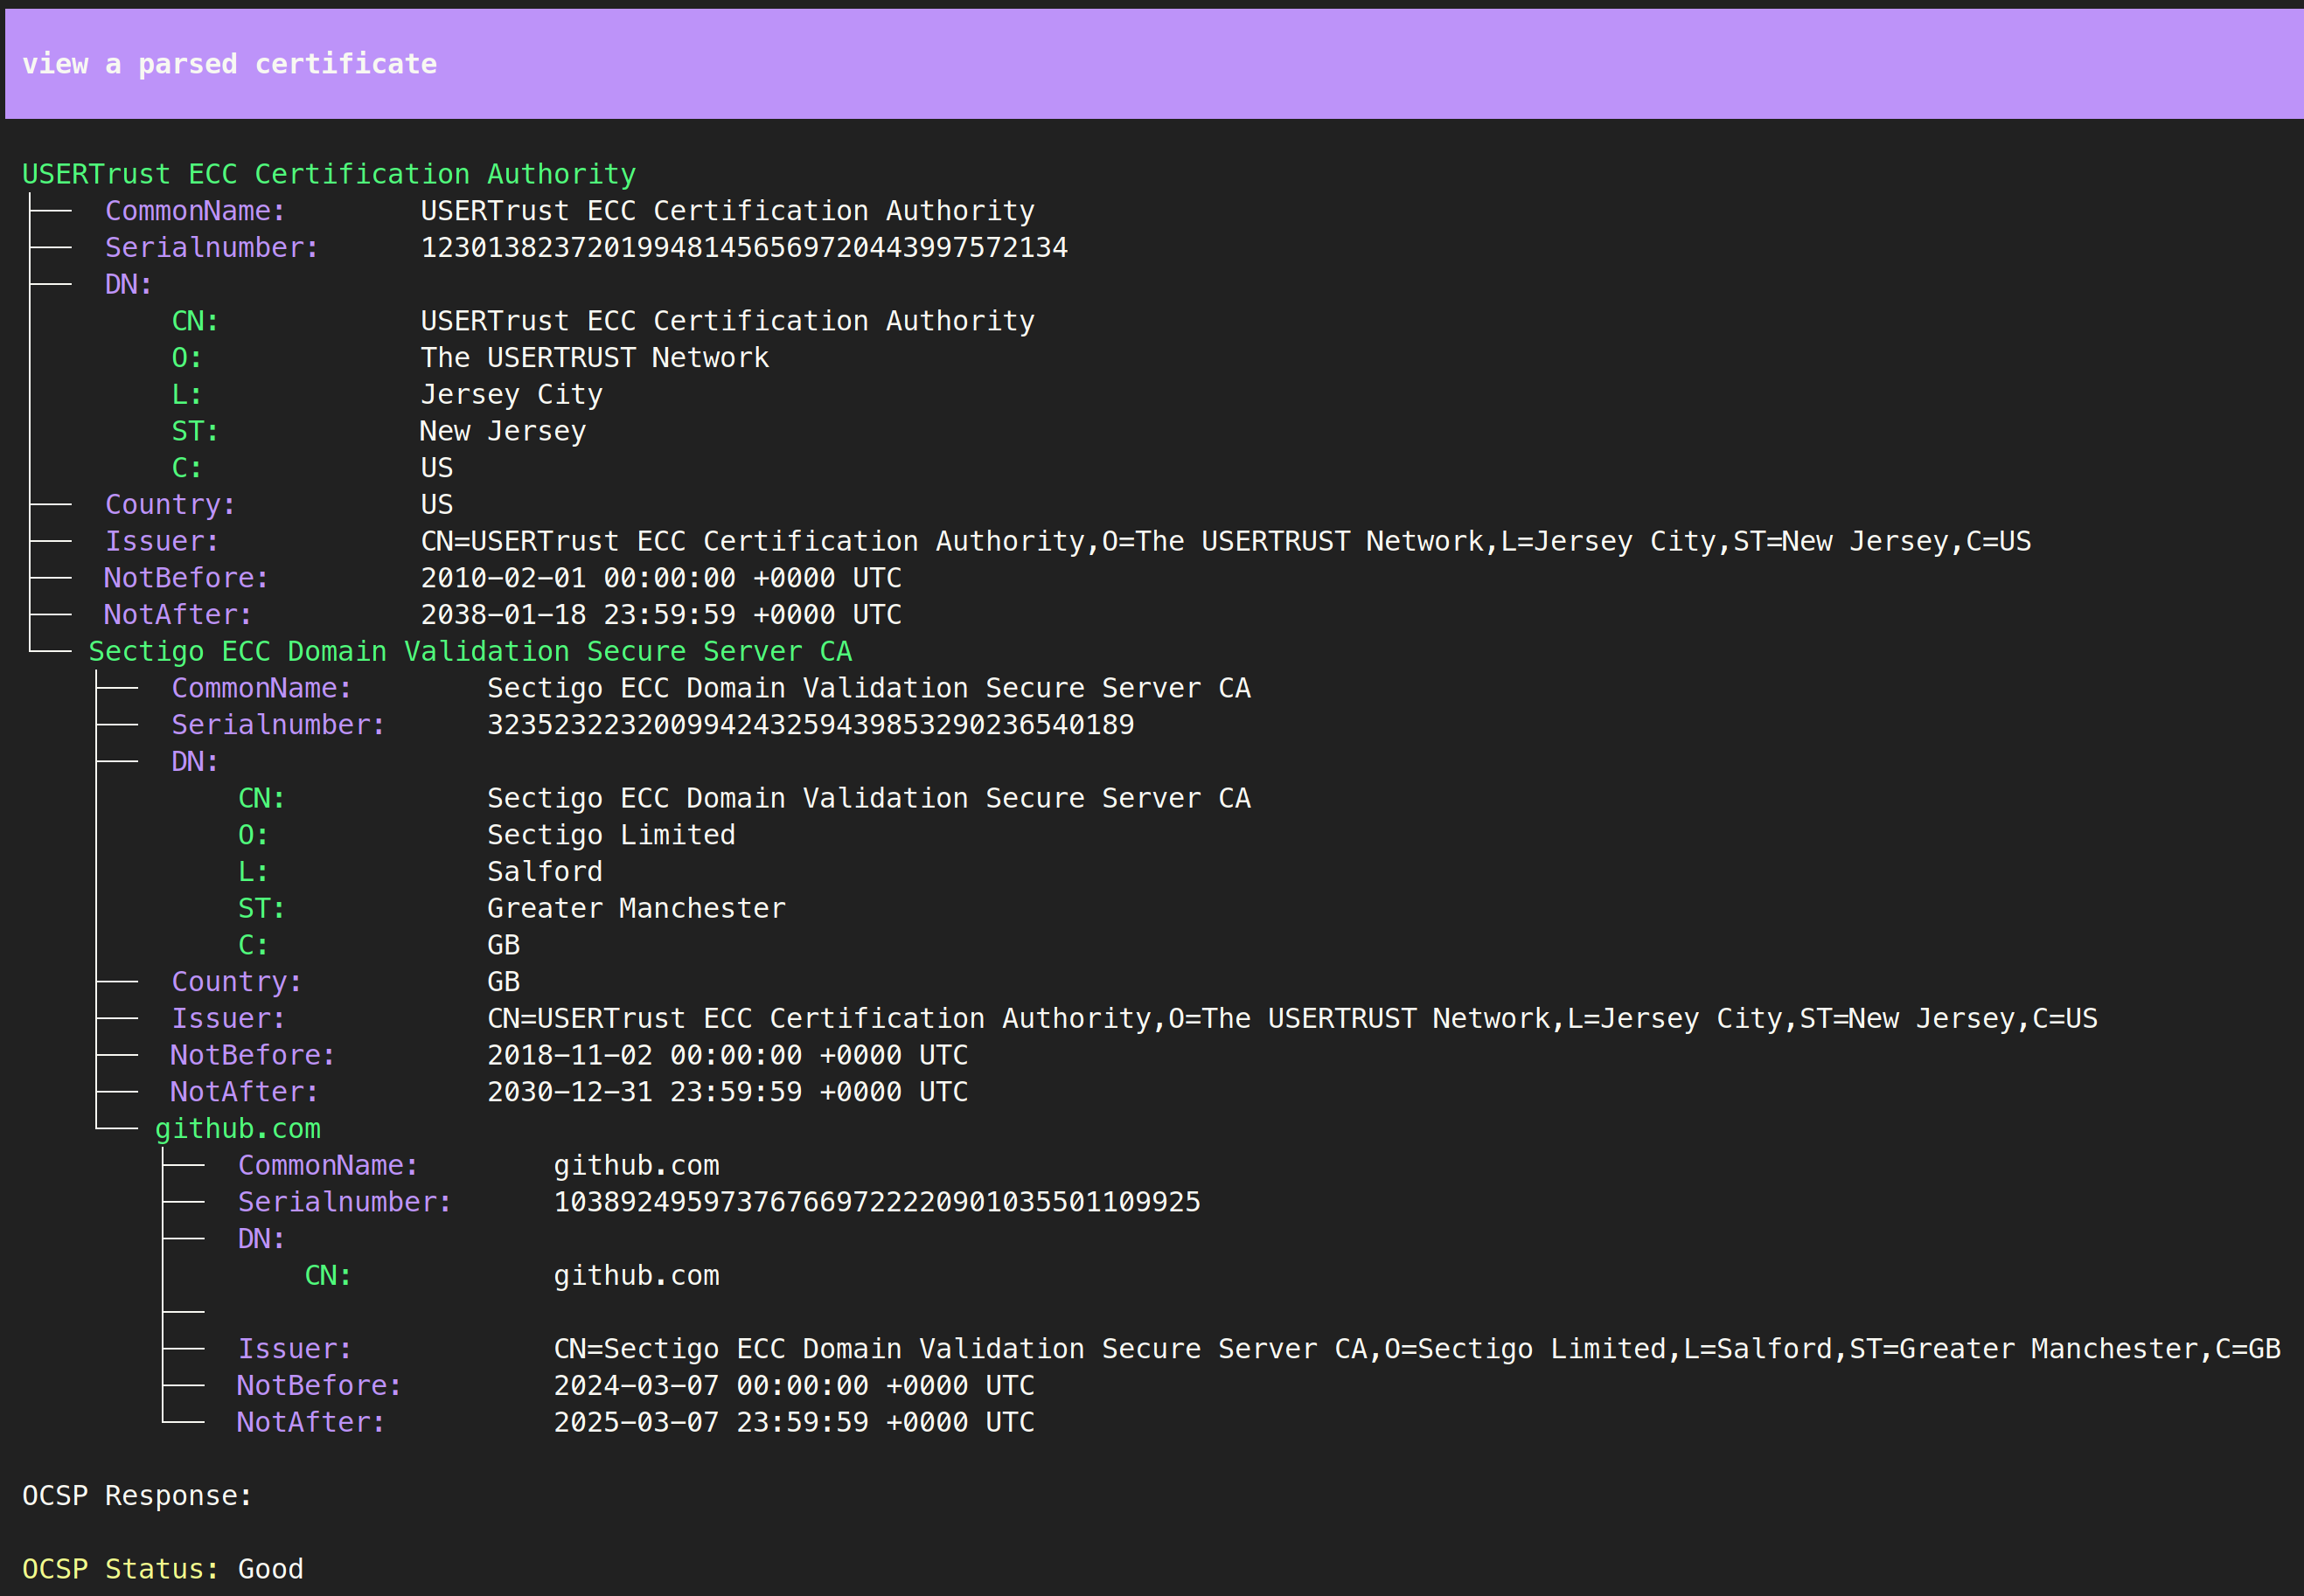Click the root certificate Issuer value text

pyautogui.click(x=1224, y=541)
